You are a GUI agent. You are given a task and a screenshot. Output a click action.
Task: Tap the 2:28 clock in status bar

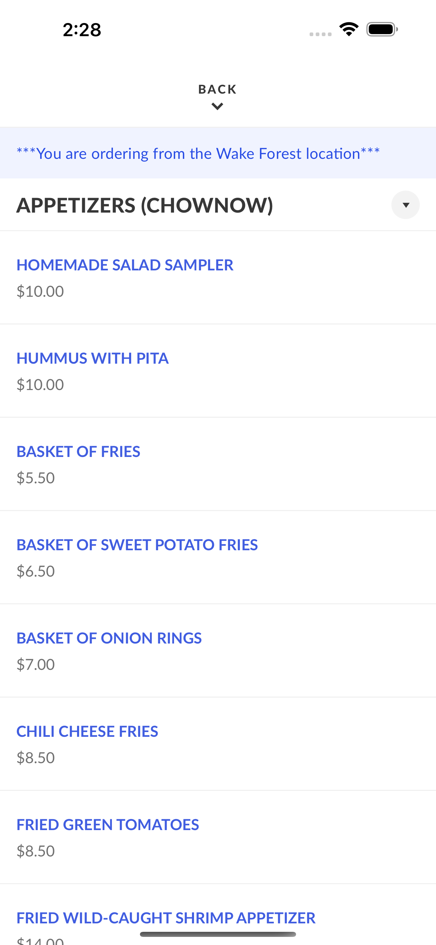82,30
